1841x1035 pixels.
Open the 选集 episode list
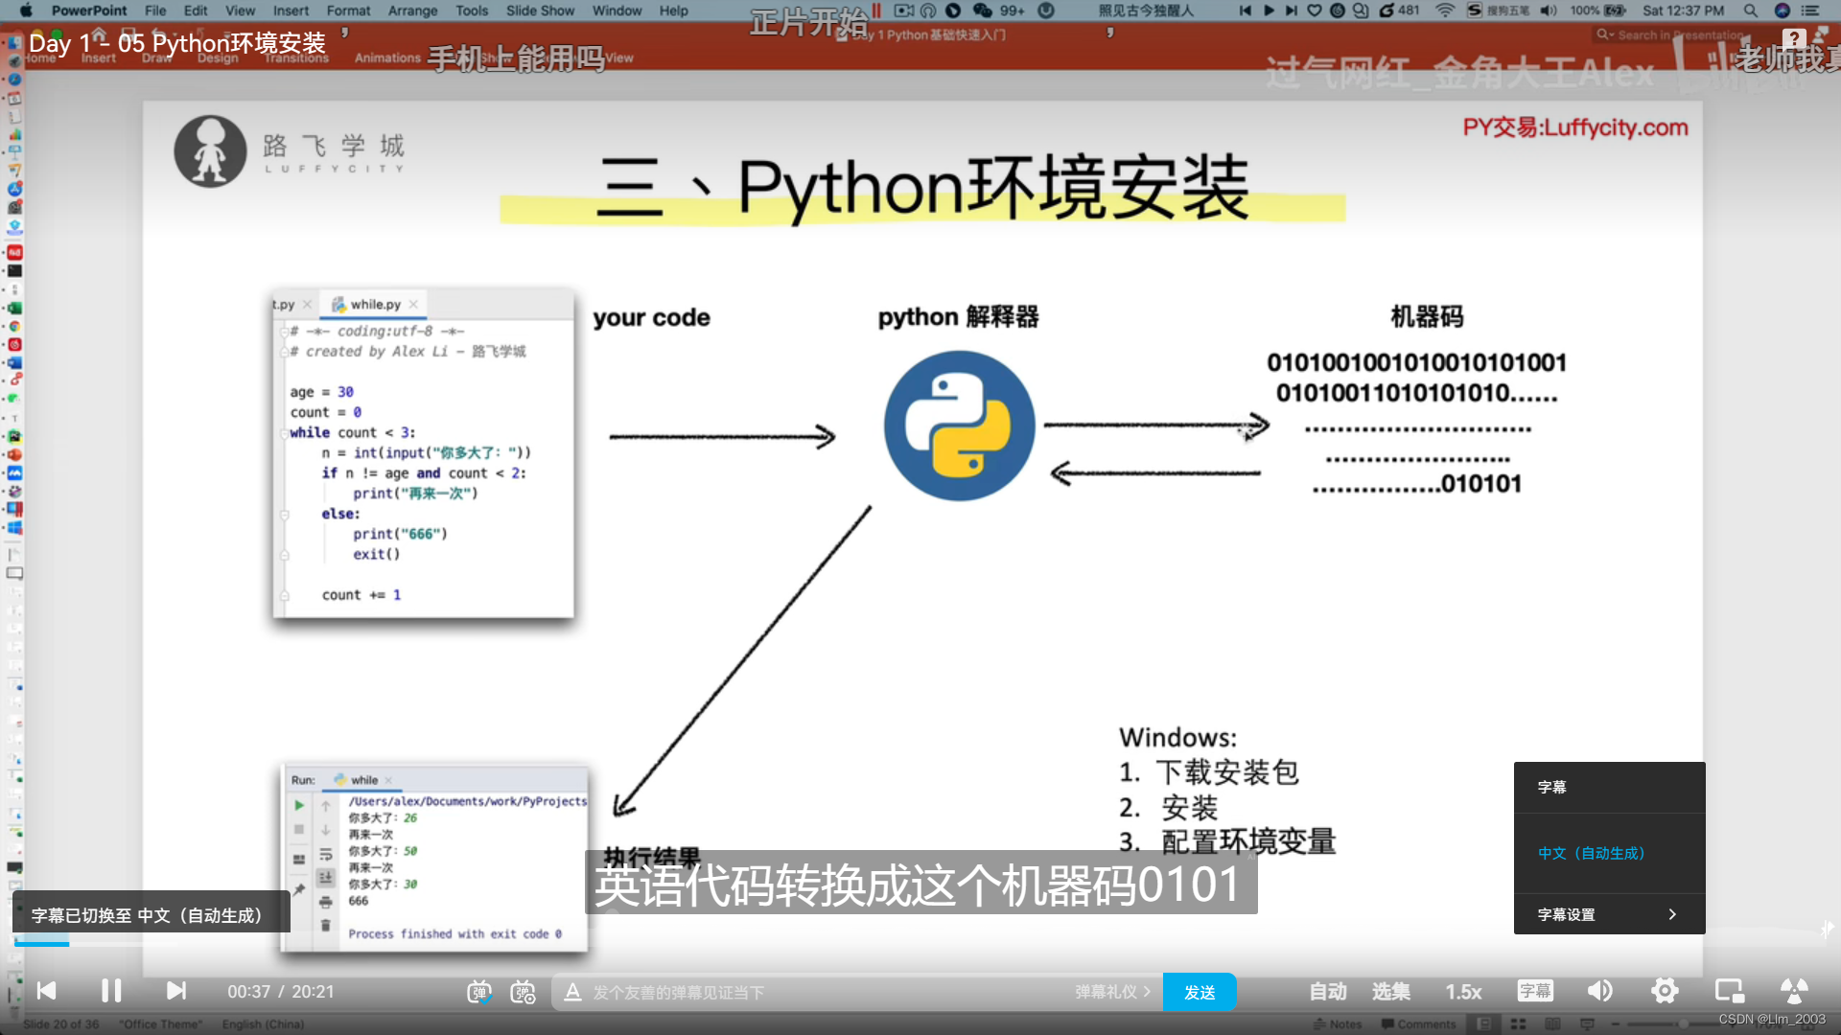1390,992
